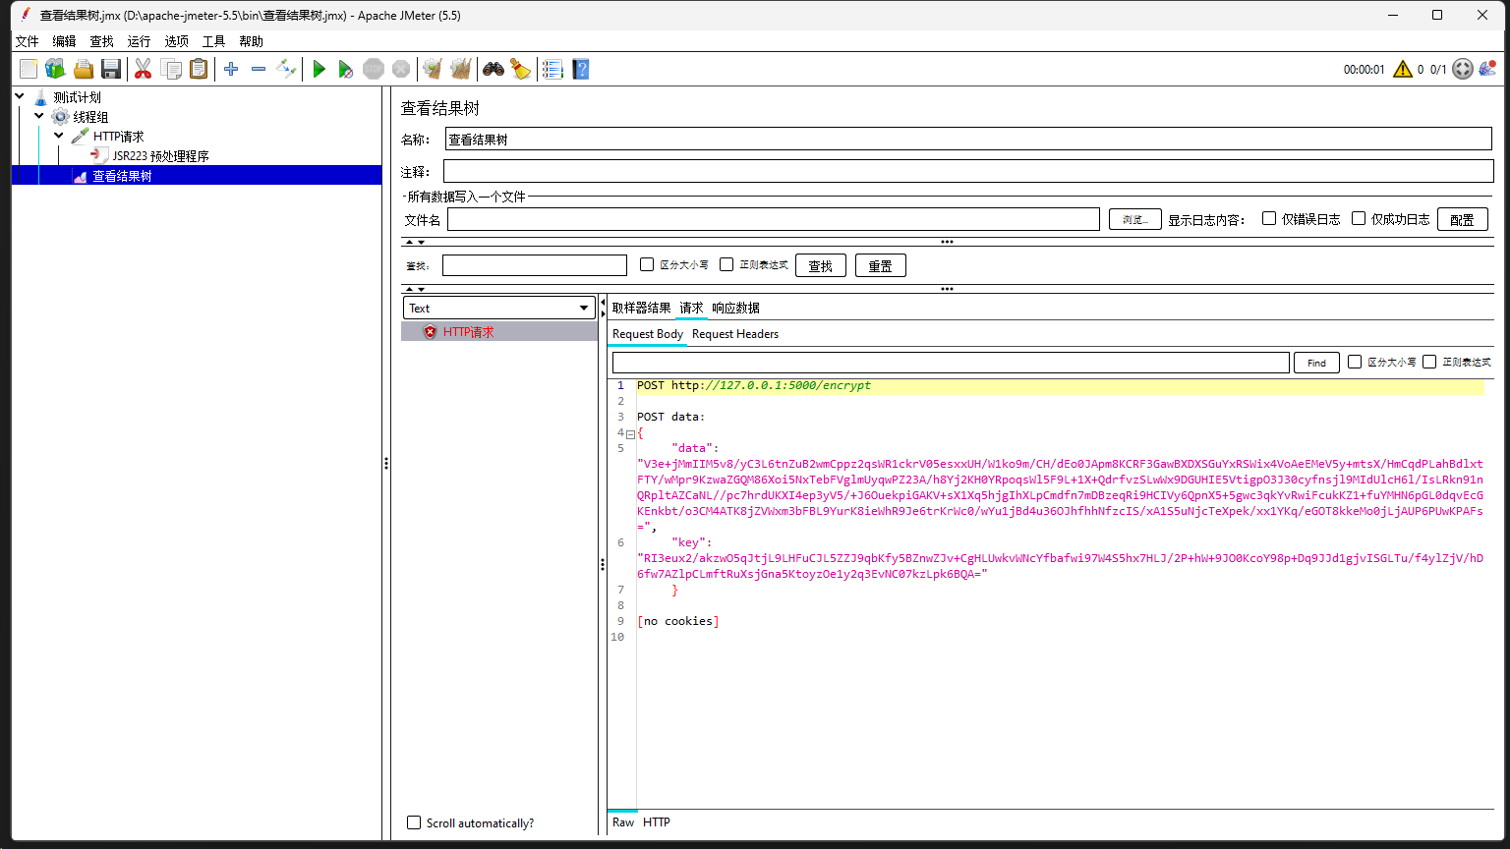The width and height of the screenshot is (1510, 849).
Task: Toggle 区分大小写 next to Find button
Action: click(x=1355, y=362)
